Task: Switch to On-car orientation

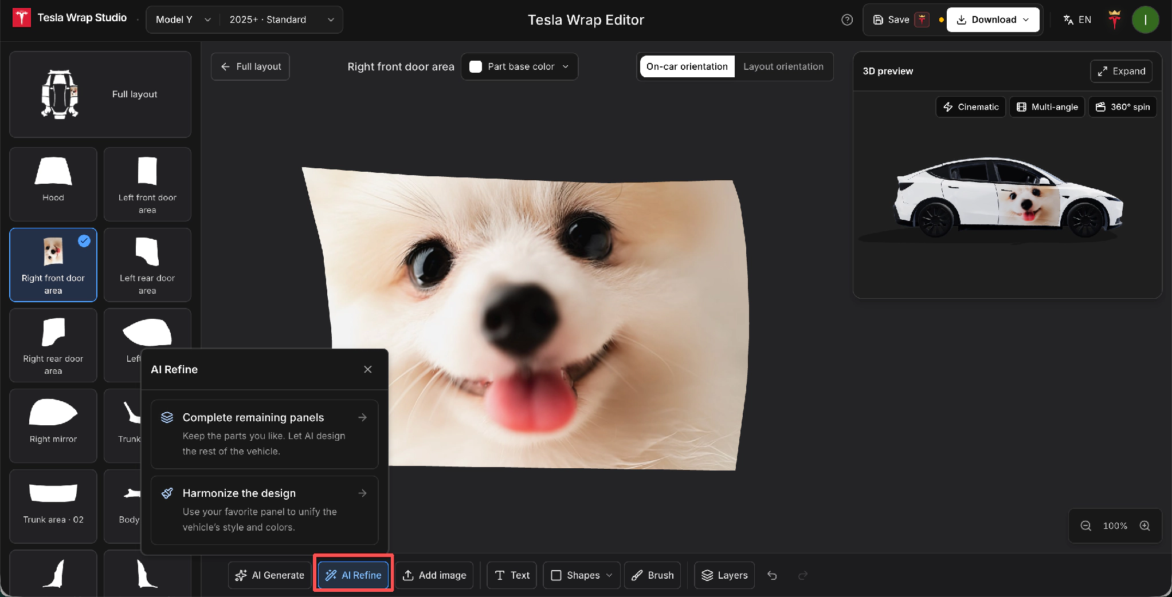Action: pyautogui.click(x=687, y=66)
